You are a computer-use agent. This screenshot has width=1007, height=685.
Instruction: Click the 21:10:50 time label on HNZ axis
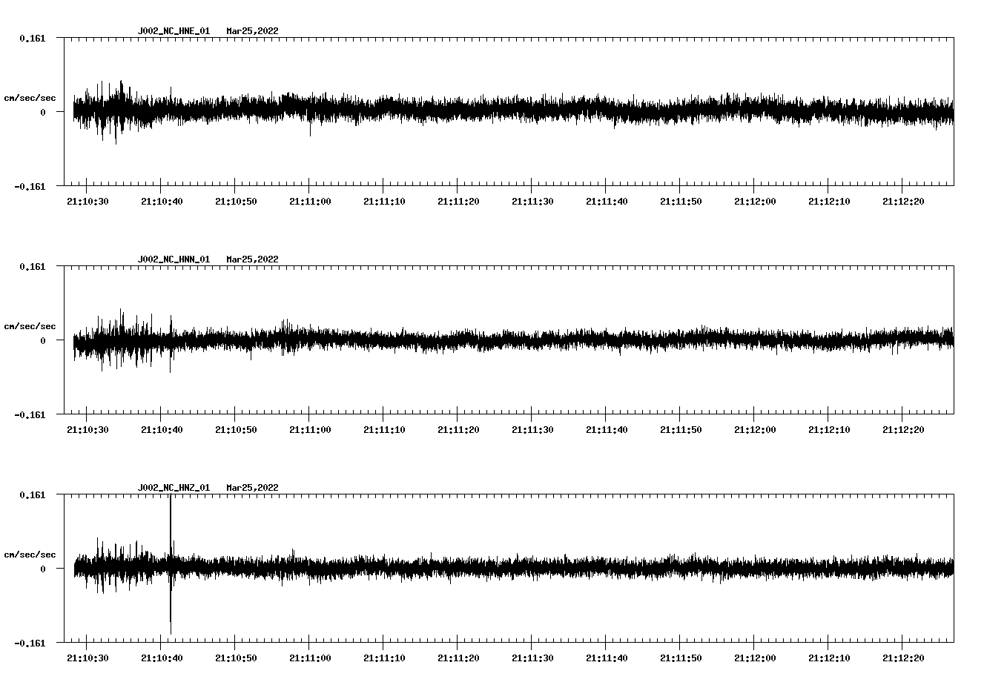236,658
